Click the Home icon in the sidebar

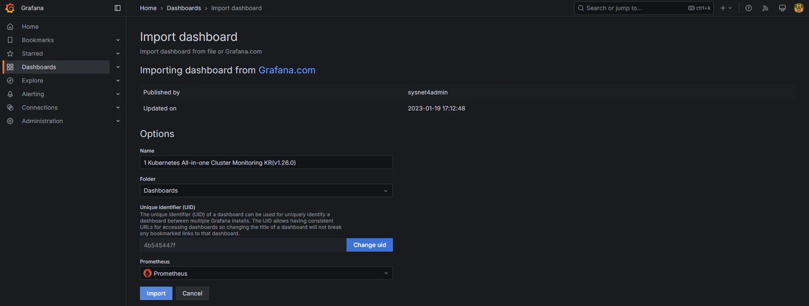[10, 27]
